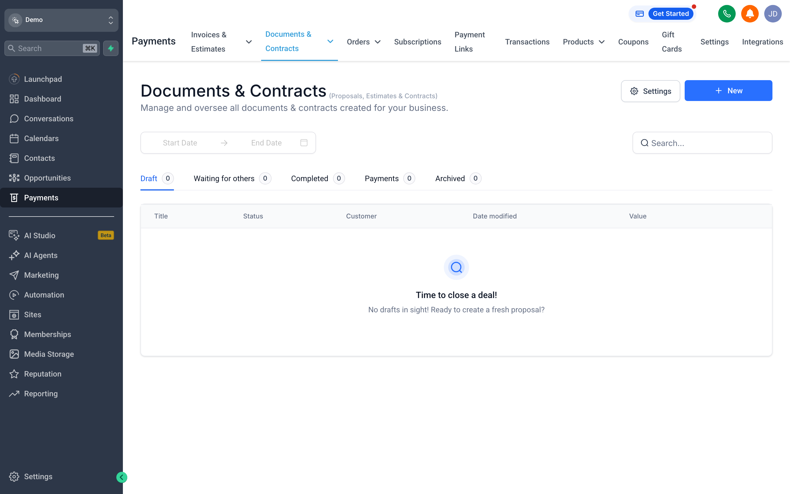Select Waiting for others tab
Viewport: 790px width, 494px height.
point(232,178)
